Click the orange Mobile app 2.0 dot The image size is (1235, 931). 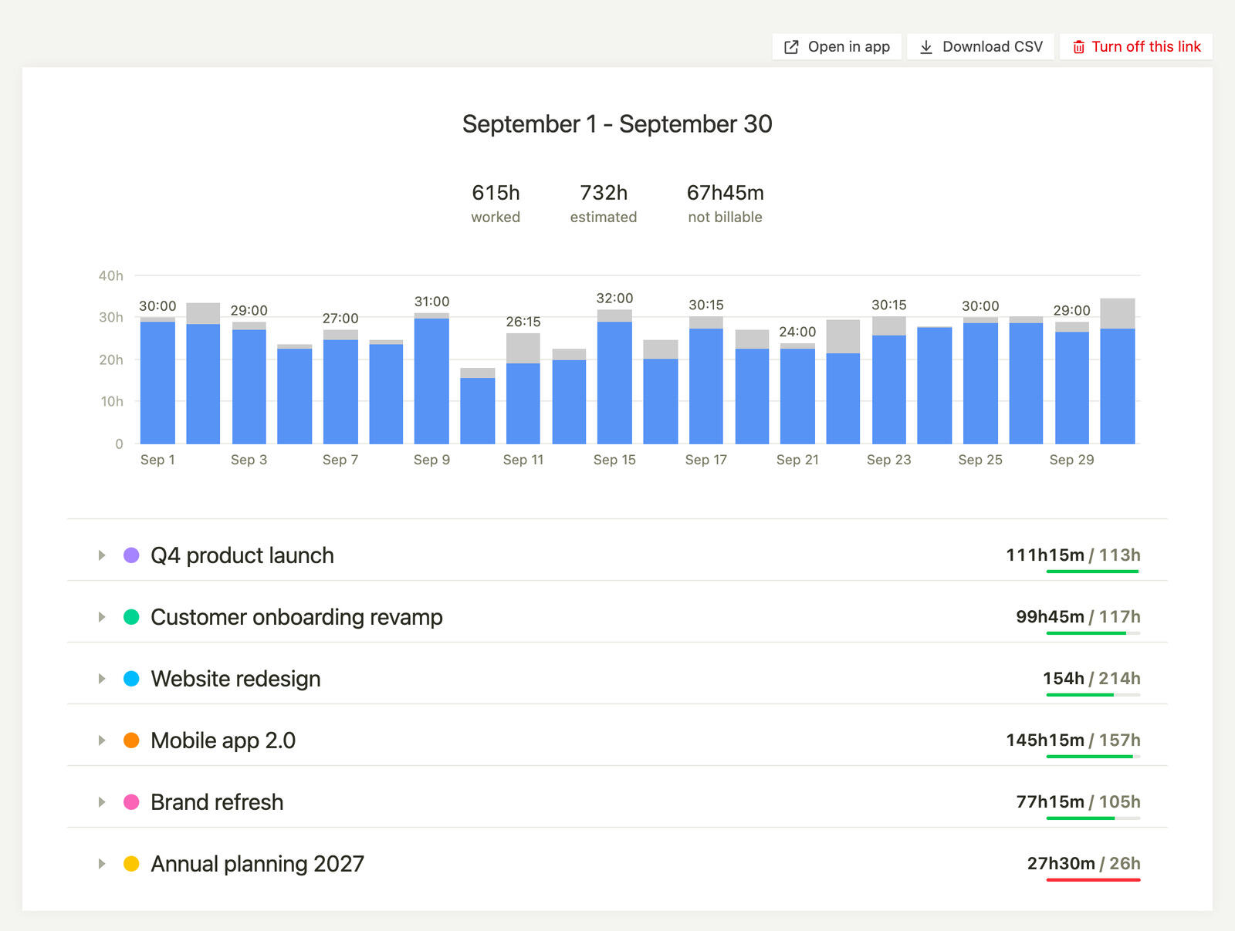tap(131, 740)
